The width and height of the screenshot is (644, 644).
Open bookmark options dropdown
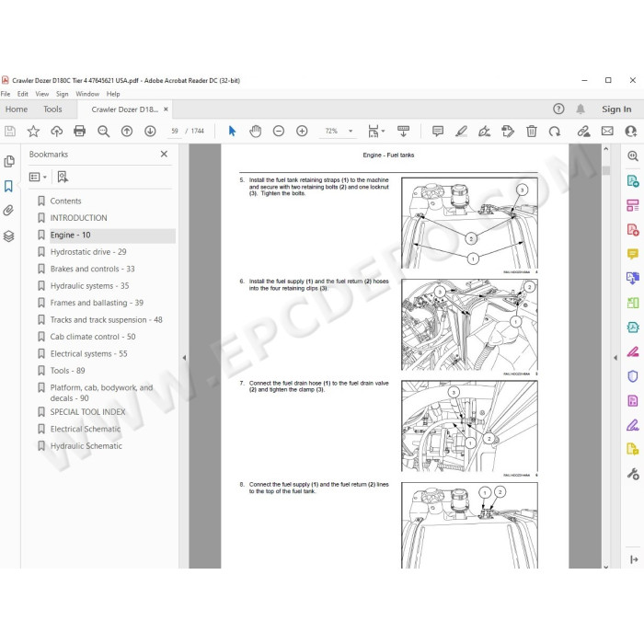pyautogui.click(x=38, y=177)
